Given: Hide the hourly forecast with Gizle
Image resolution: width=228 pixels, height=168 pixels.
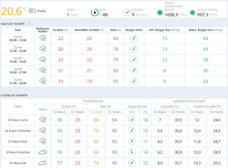Looking at the screenshot, I should tap(30, 24).
